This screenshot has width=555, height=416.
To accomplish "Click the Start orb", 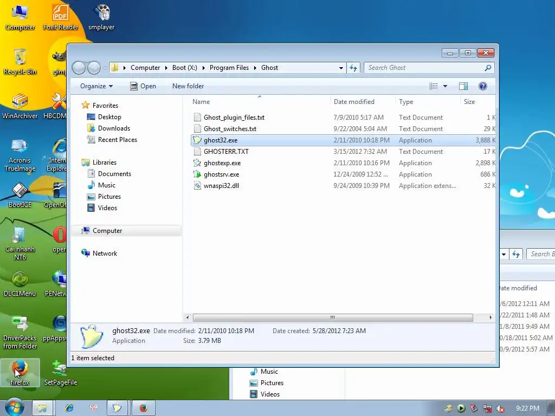I will [14, 408].
